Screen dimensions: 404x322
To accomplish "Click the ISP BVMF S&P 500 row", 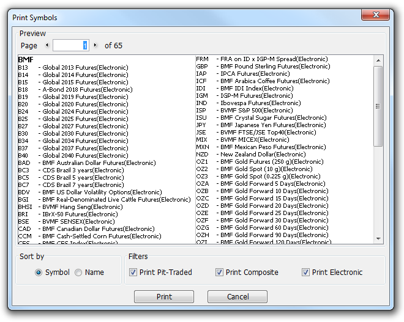I will (x=244, y=111).
